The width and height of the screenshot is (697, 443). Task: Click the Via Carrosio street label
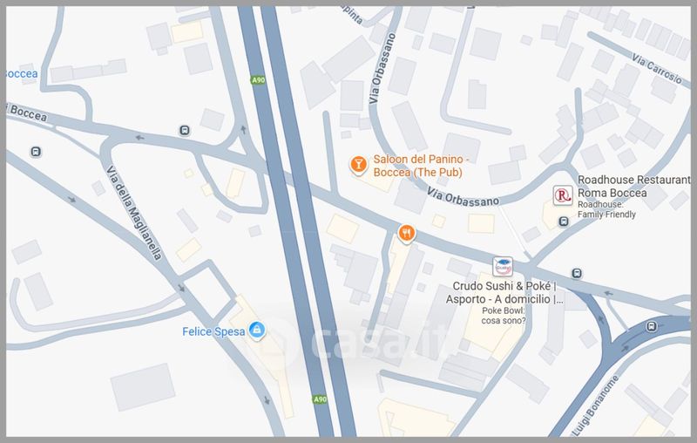coord(657,69)
